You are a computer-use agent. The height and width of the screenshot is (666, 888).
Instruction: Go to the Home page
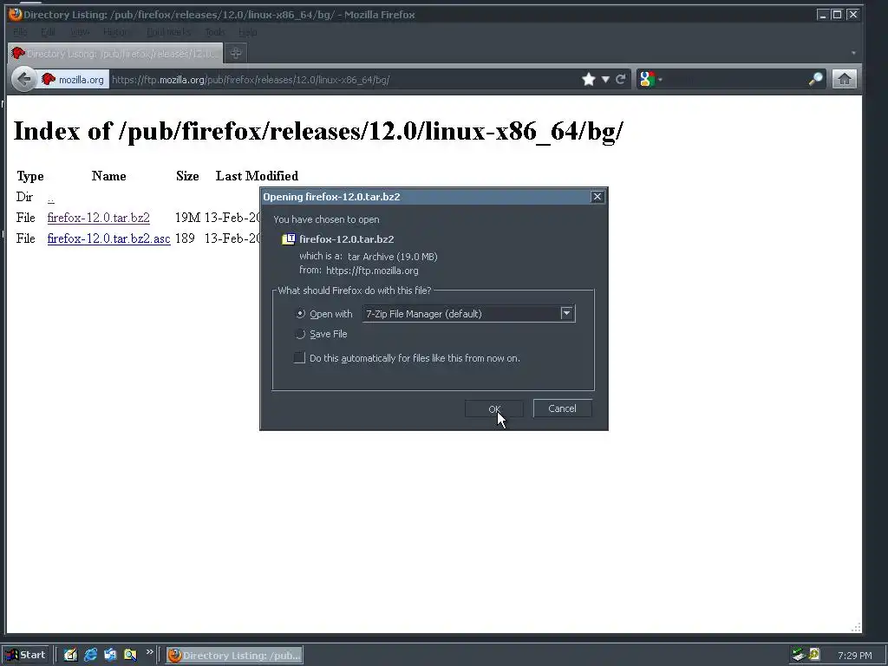click(x=845, y=79)
